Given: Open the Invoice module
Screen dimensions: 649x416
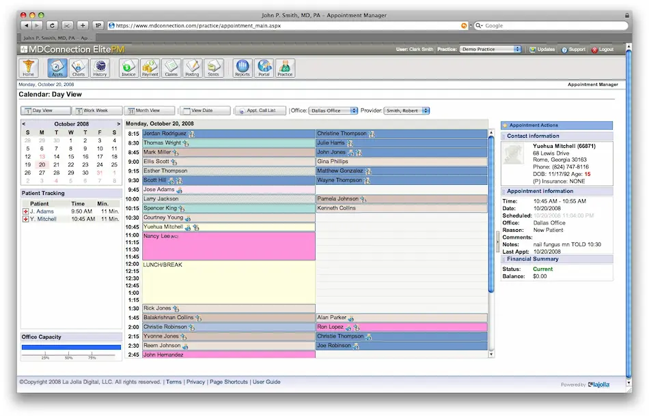Looking at the screenshot, I should [x=128, y=68].
